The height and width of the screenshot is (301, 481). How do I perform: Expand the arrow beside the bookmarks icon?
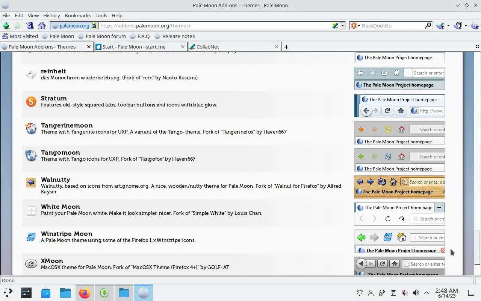(x=466, y=26)
